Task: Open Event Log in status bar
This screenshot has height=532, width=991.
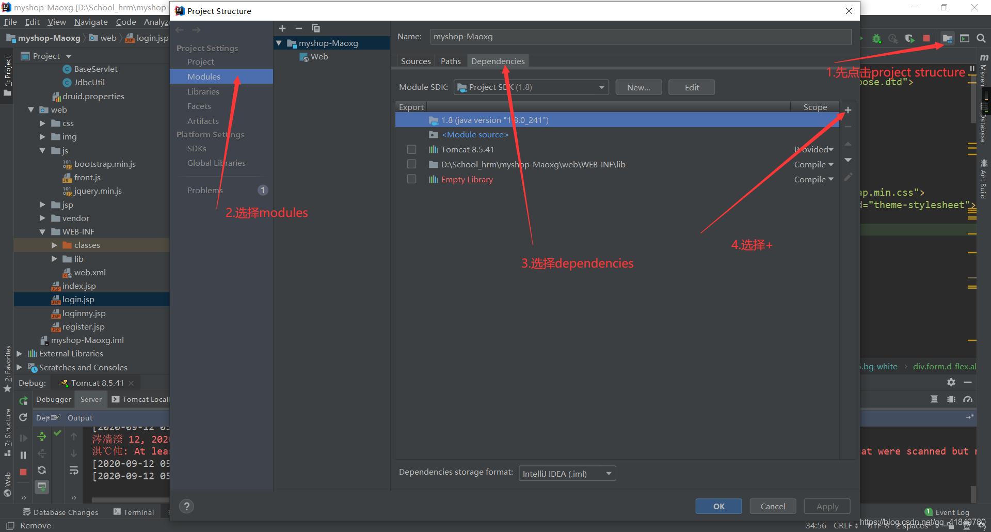Action: [x=947, y=512]
